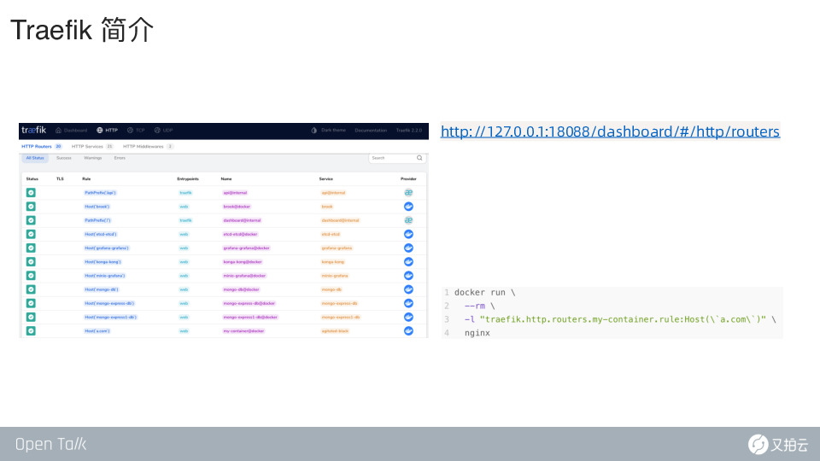Image resolution: width=820 pixels, height=461 pixels.
Task: Filter routers by Warnings
Action: [x=92, y=158]
